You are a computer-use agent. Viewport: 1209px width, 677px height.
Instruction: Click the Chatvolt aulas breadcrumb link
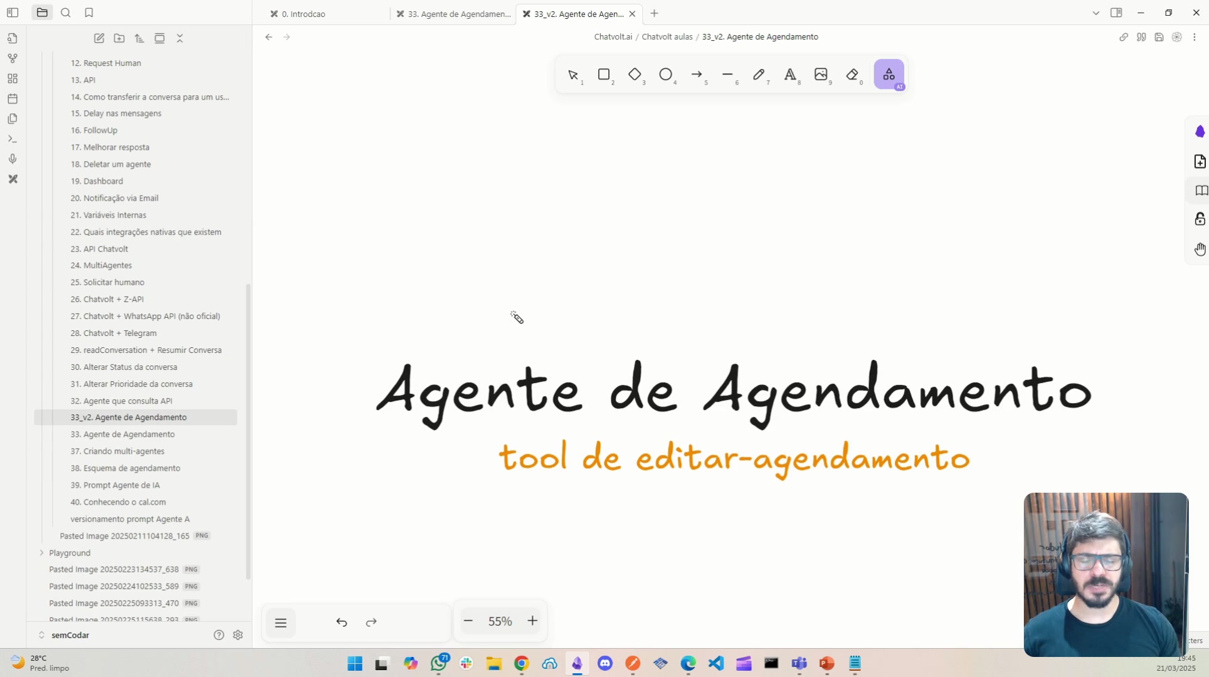tap(667, 36)
